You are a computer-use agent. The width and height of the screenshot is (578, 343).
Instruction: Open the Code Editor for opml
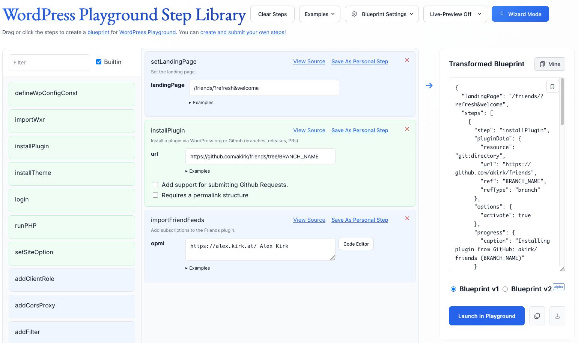point(355,244)
